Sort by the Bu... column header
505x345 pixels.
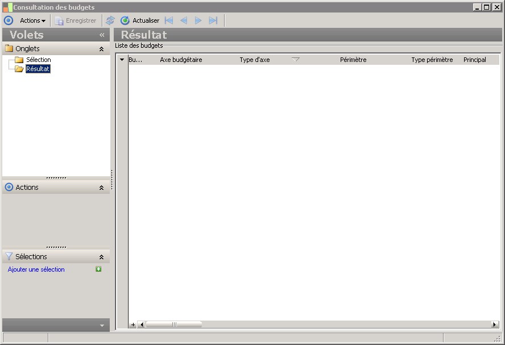click(135, 60)
